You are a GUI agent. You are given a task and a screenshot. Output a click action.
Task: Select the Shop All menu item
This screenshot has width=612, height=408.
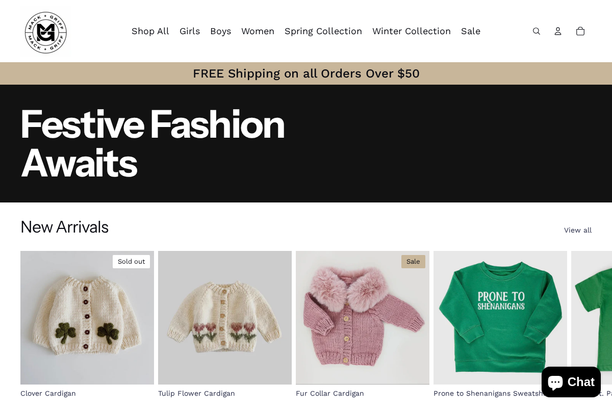pos(150,31)
